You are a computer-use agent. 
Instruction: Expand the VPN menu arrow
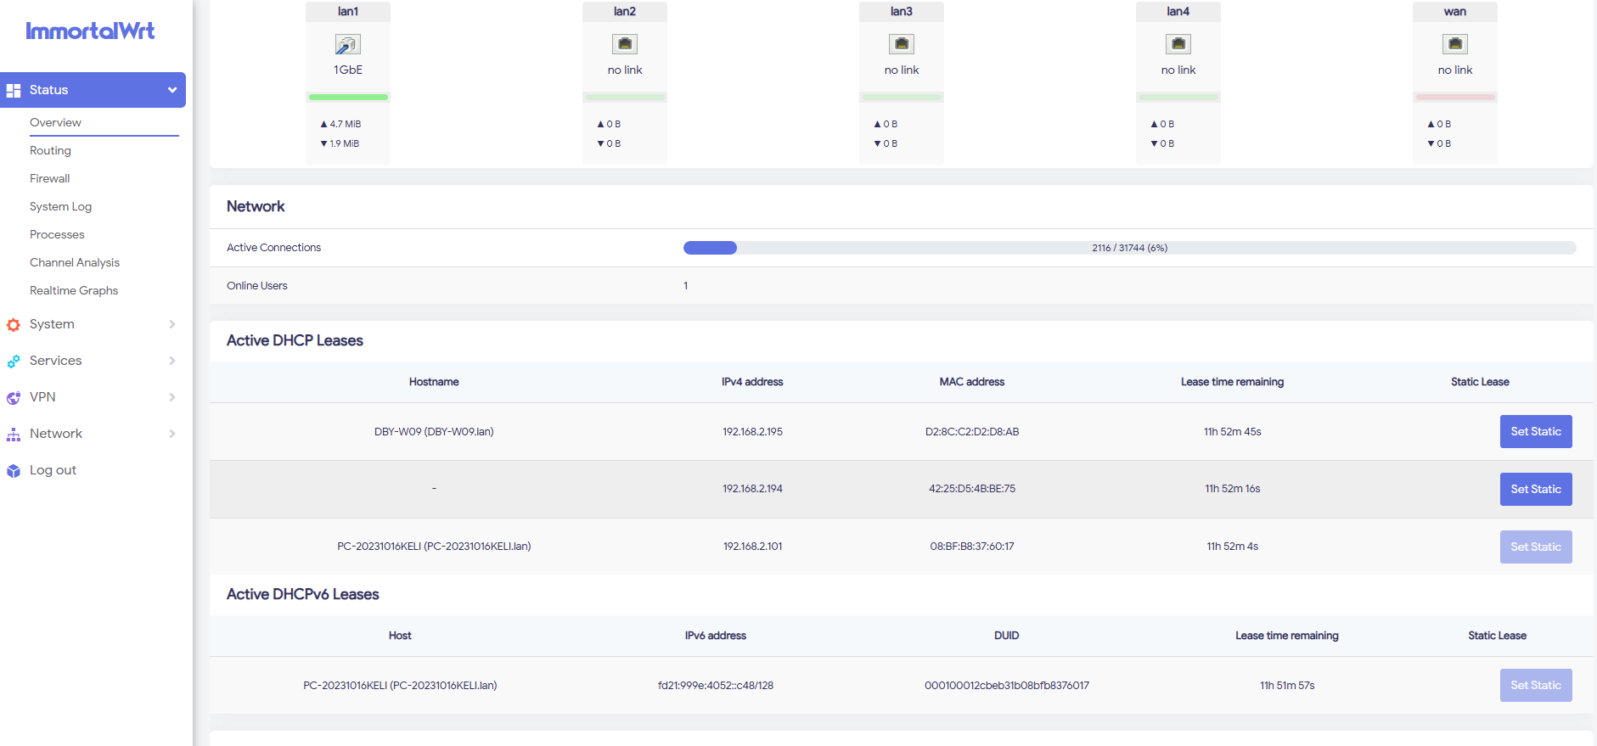[172, 397]
